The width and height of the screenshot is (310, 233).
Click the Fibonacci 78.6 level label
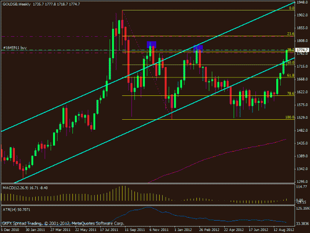coord(291,93)
